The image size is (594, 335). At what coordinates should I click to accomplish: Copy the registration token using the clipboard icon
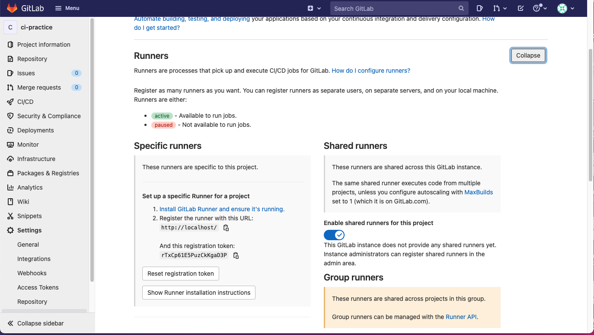click(x=236, y=255)
